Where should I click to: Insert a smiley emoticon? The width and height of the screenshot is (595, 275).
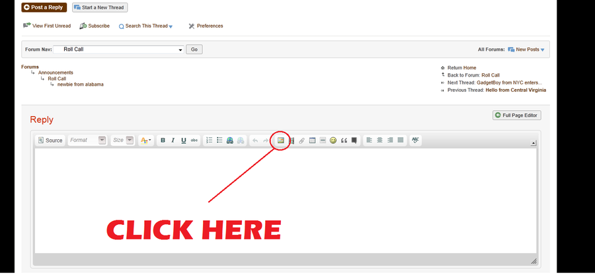333,140
